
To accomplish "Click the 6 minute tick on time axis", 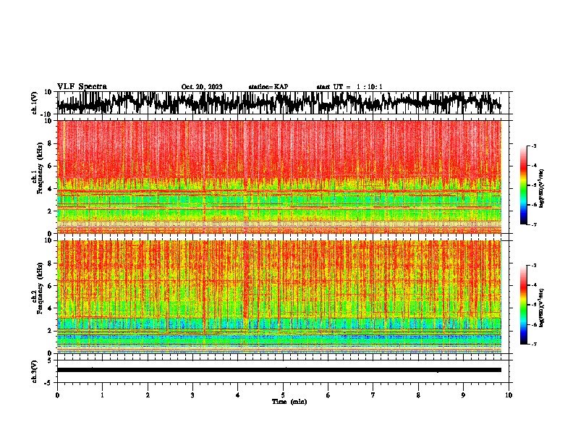I will 328,395.
